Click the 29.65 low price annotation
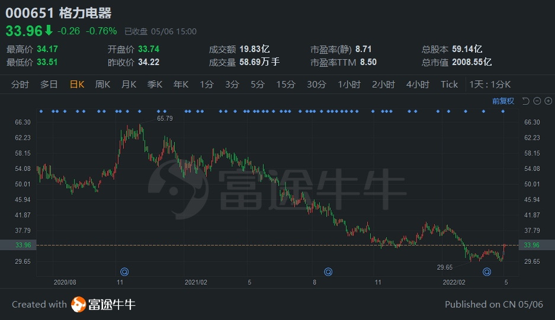The width and height of the screenshot is (555, 320). 445,267
